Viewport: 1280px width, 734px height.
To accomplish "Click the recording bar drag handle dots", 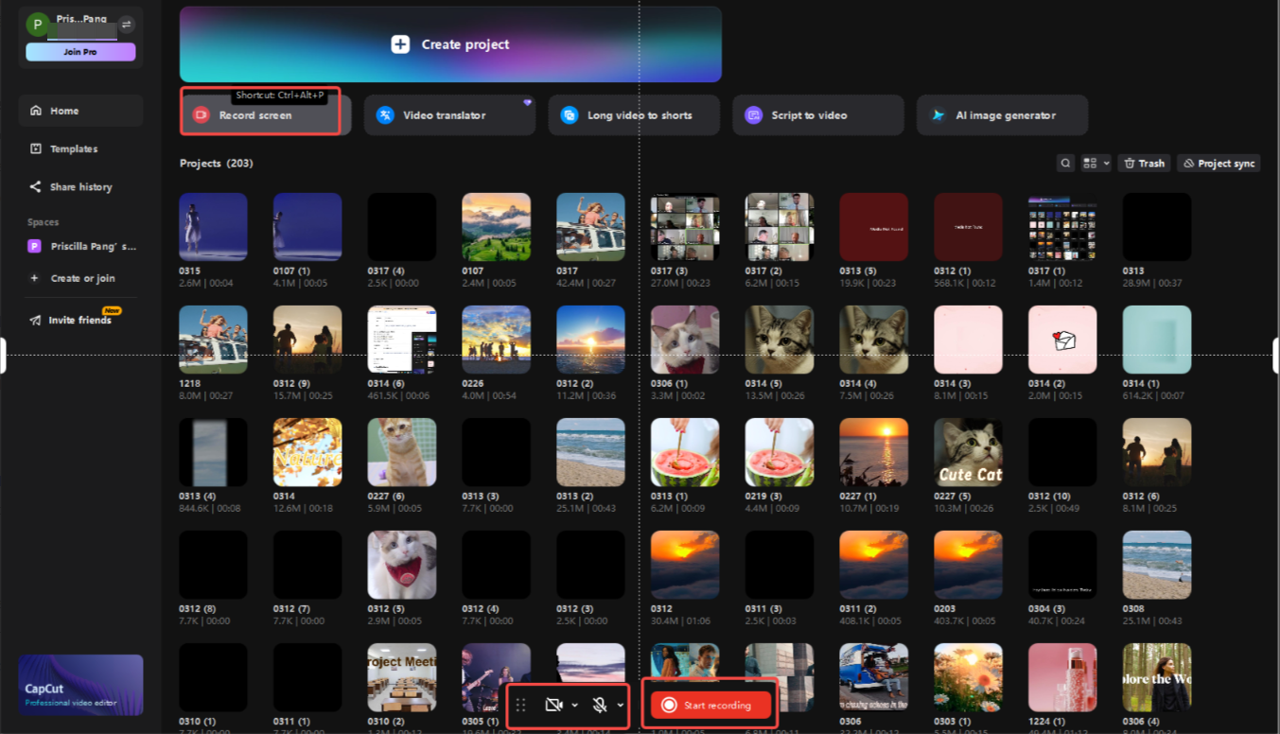I will [x=520, y=705].
